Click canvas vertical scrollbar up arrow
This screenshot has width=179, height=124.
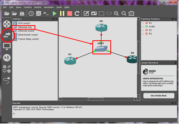click(x=138, y=19)
